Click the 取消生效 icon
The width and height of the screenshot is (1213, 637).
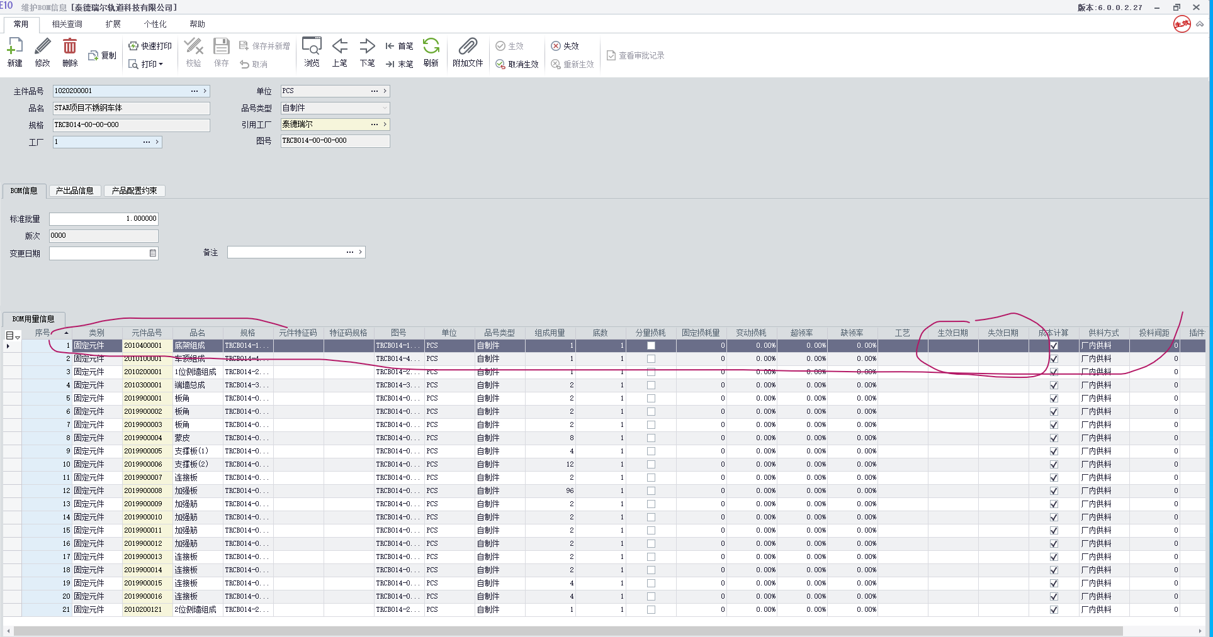(500, 64)
